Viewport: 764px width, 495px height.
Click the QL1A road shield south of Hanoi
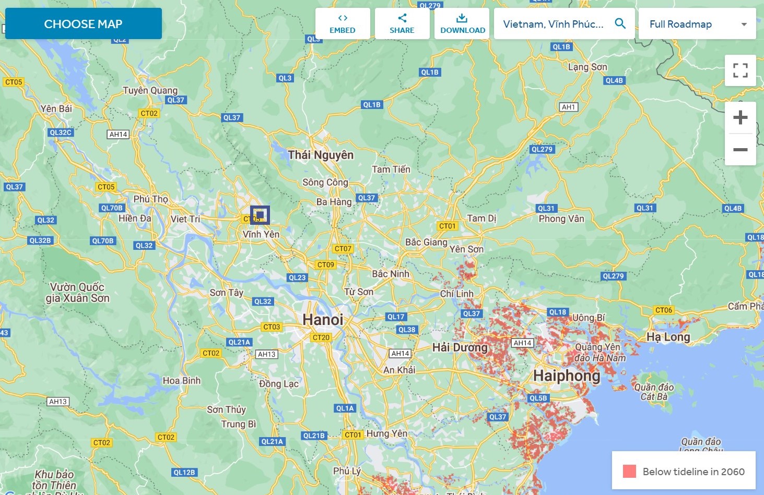coord(345,408)
